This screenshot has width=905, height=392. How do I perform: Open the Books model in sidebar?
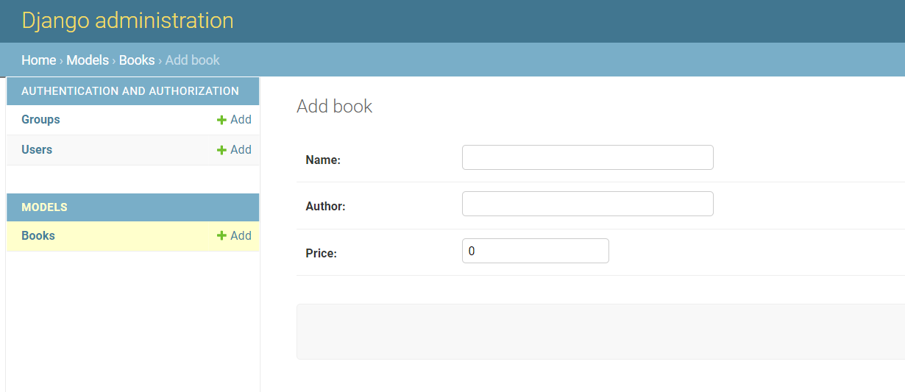pos(38,236)
